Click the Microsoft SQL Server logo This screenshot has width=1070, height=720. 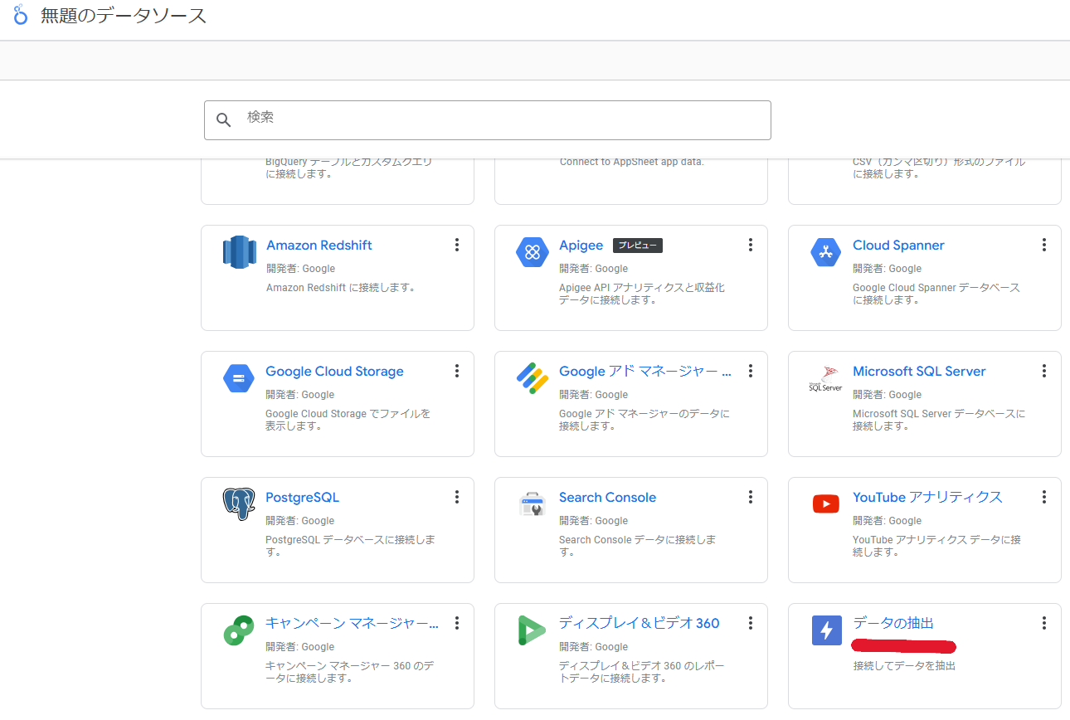[x=826, y=378]
